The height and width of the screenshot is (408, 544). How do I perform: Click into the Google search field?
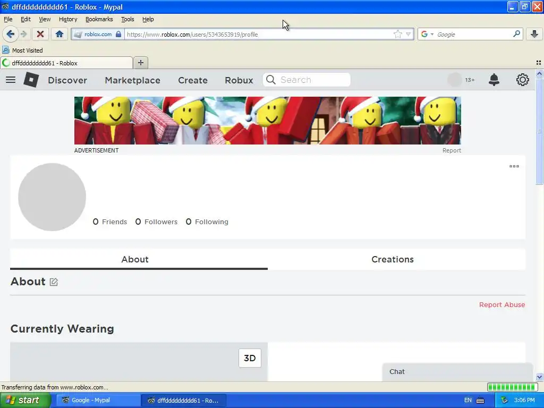coord(473,34)
